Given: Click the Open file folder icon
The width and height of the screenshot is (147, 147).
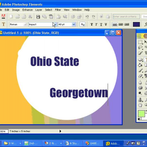Looking at the screenshot, I should [x=18, y=16].
